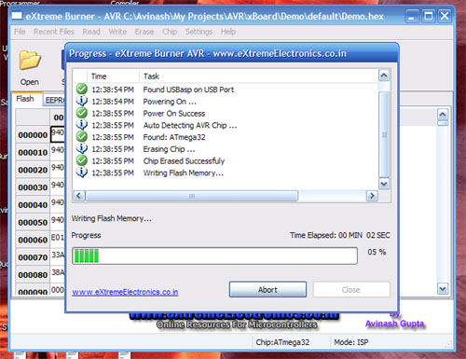Viewport: 466px width, 359px height.
Task: Click task list scroll right arrow
Action: pos(372,196)
